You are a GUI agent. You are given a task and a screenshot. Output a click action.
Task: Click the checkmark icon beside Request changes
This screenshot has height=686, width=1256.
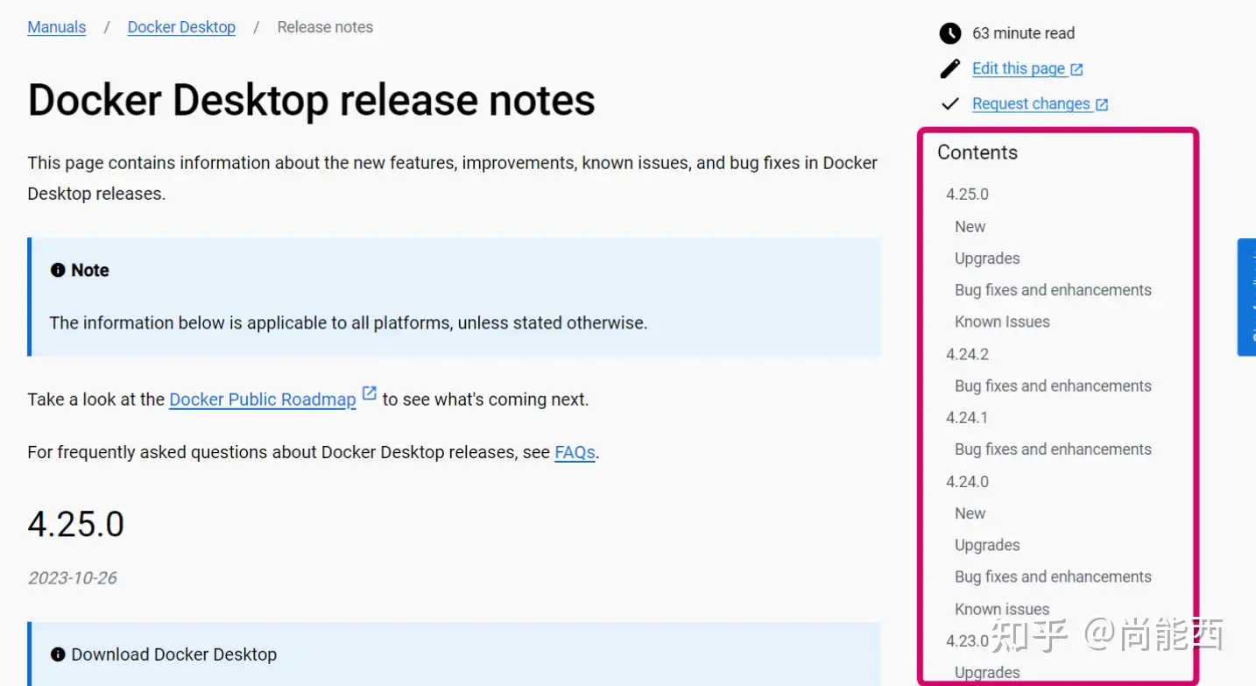[950, 103]
